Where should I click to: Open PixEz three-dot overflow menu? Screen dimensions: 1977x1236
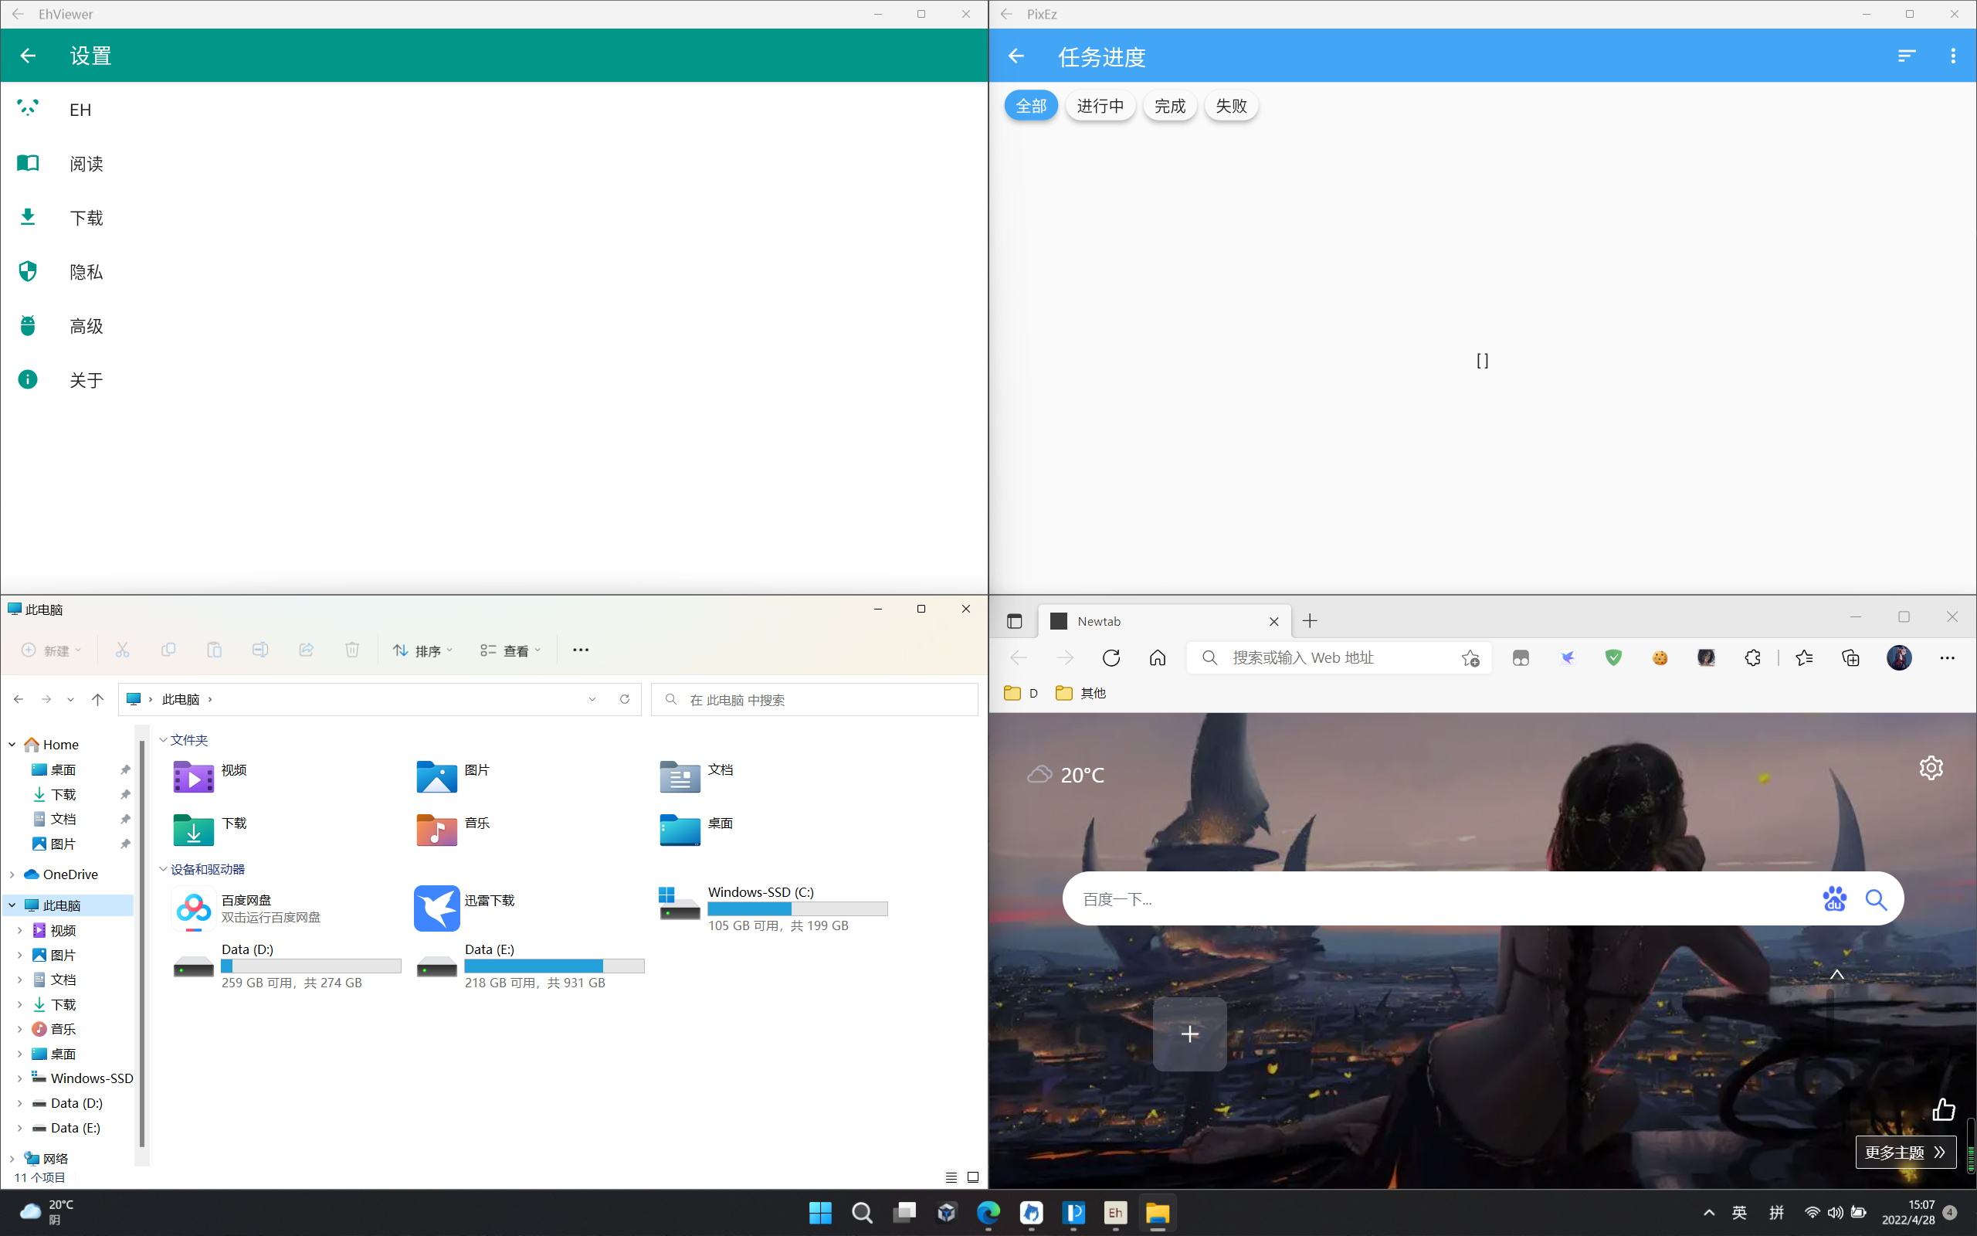click(1953, 56)
